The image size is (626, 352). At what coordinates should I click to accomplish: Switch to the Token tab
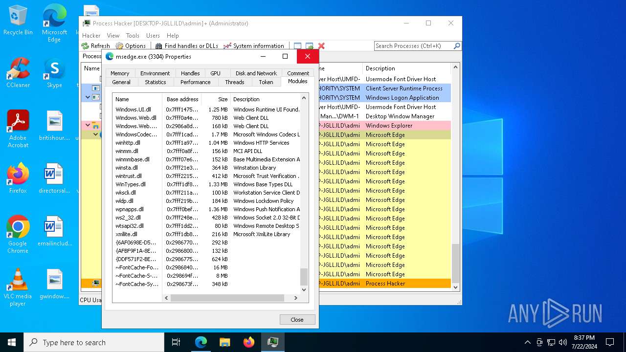tap(266, 82)
